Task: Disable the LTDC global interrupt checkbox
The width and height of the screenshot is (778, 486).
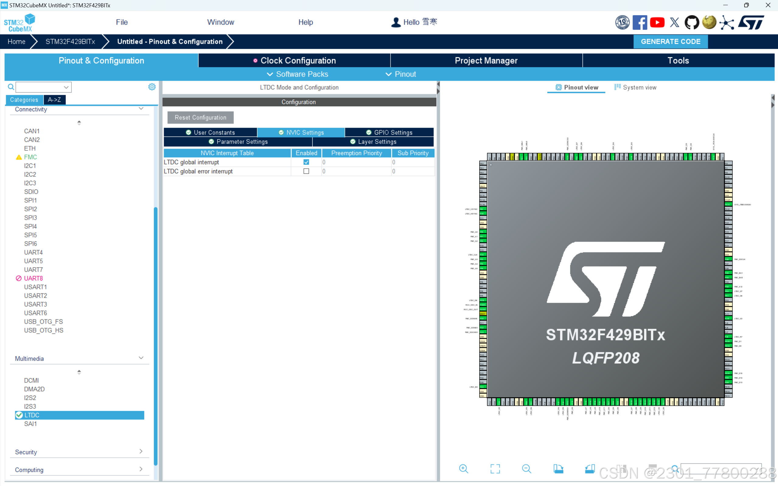Action: pos(306,162)
